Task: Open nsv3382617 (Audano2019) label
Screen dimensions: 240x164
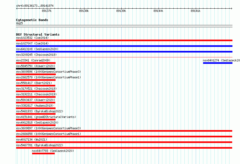Action: pyautogui.click(x=35, y=106)
